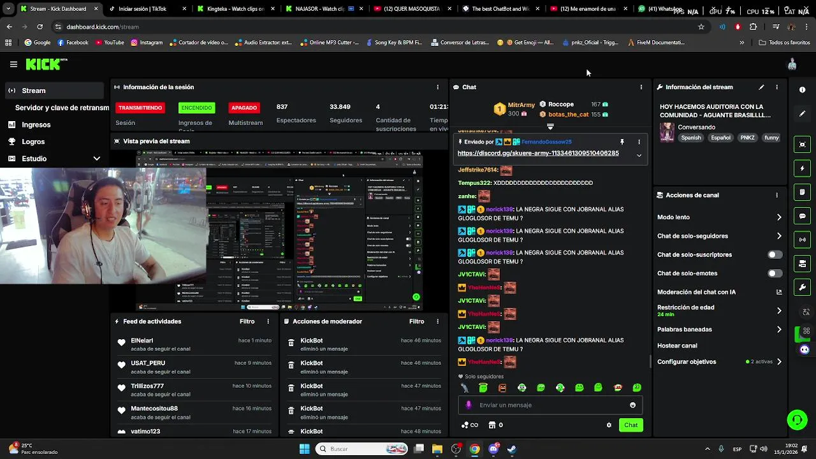This screenshot has width=816, height=459.
Task: Click the pencil icon in right rail
Action: (x=803, y=114)
